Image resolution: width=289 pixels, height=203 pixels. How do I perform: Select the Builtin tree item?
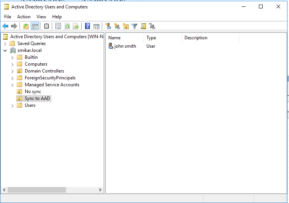click(x=31, y=57)
